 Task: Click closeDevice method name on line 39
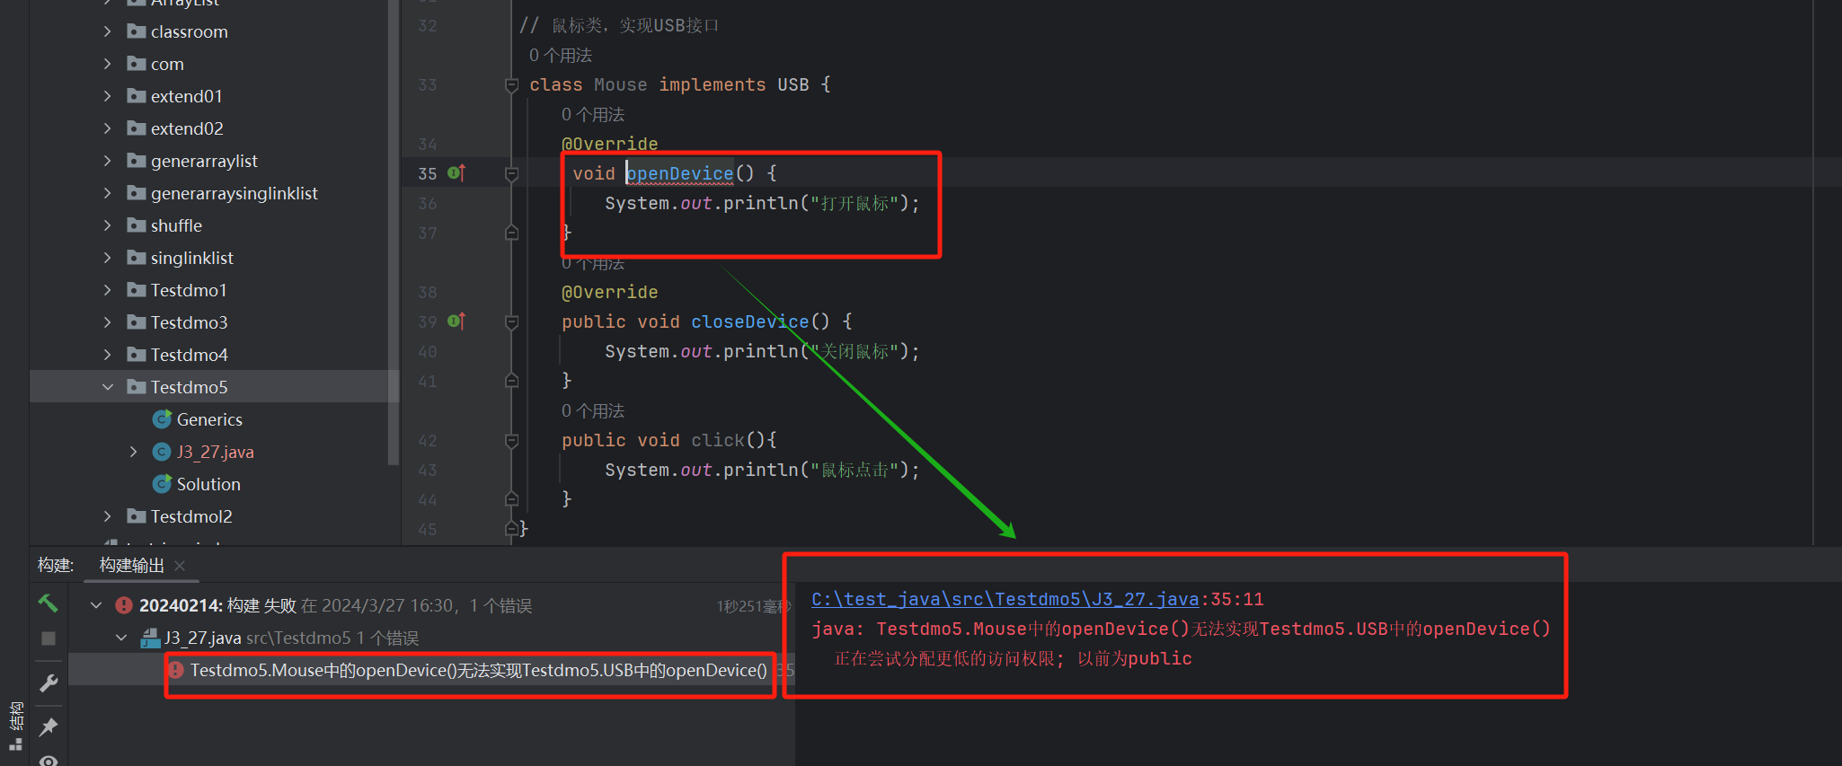tap(749, 321)
